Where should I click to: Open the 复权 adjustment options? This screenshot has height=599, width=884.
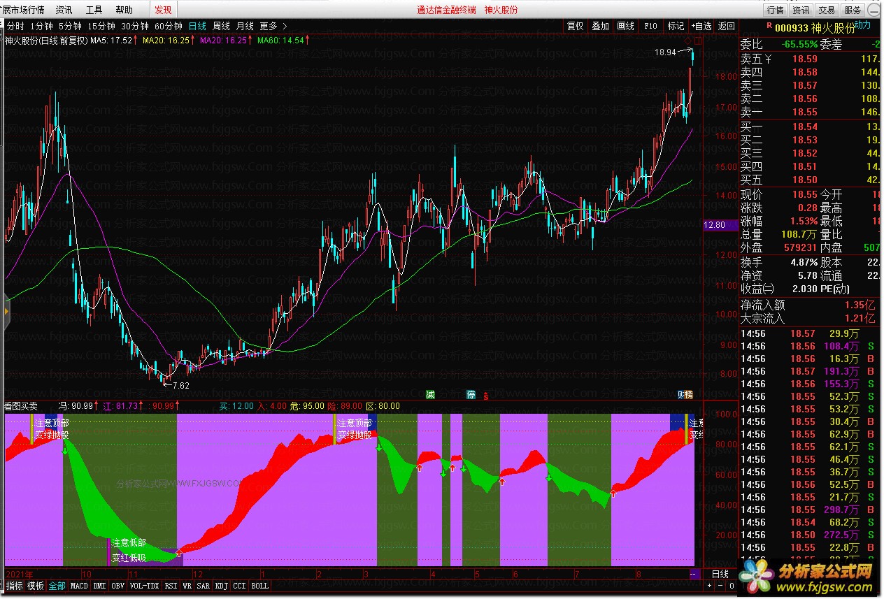[x=575, y=26]
